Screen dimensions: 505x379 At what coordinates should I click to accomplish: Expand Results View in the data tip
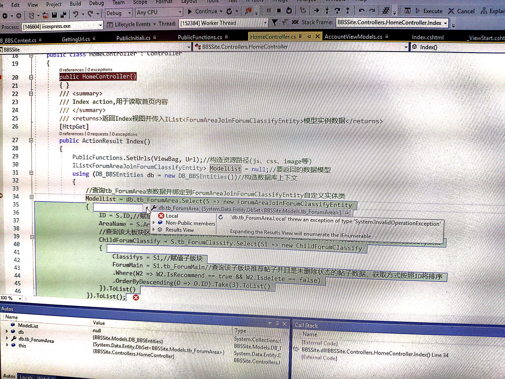click(x=154, y=229)
